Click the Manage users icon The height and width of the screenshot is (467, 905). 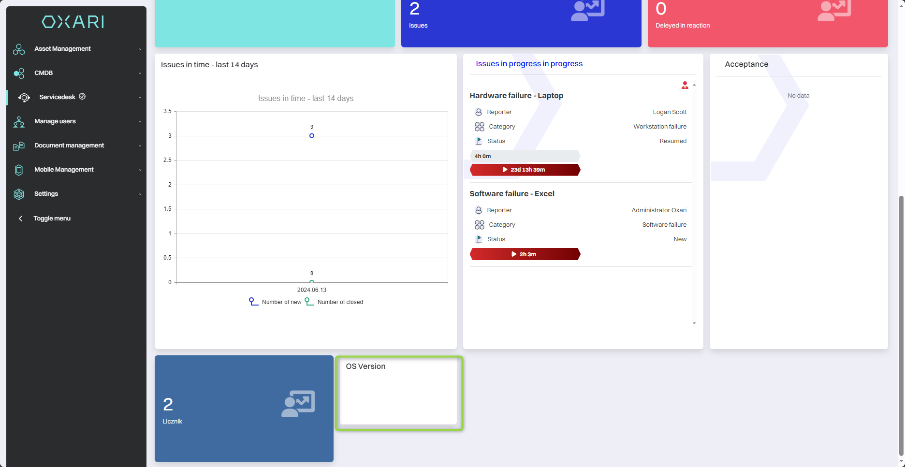tap(19, 122)
